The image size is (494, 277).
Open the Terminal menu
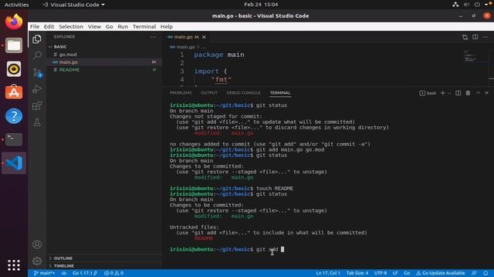(x=144, y=27)
